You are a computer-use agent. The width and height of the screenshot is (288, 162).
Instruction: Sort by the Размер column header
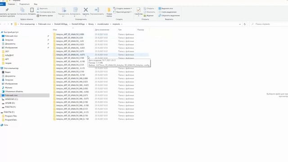pos(141,30)
